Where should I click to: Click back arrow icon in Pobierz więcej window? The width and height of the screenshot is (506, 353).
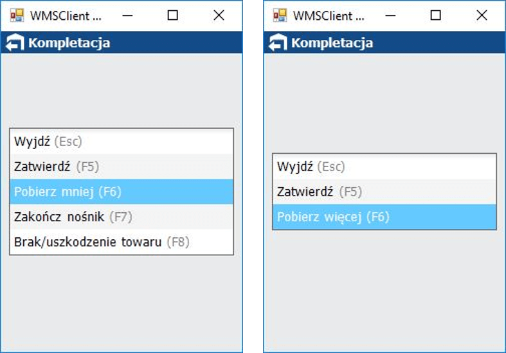coord(277,43)
